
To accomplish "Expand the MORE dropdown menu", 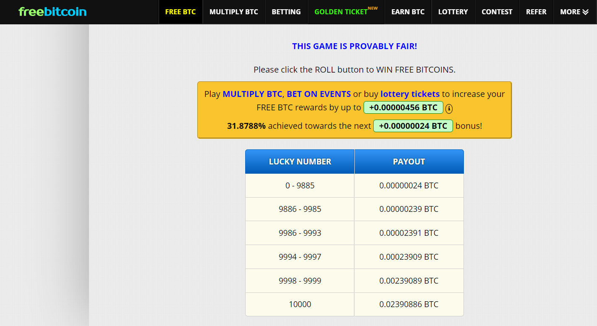I will [574, 12].
